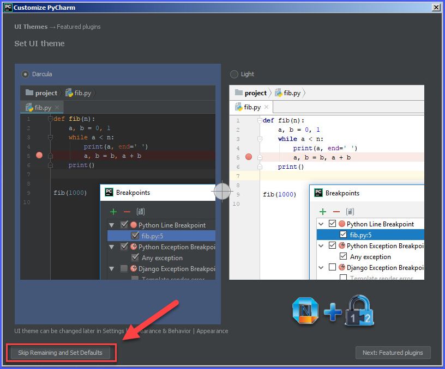Click the project breadcrumb in the Light preview
The width and height of the screenshot is (445, 369).
point(251,93)
